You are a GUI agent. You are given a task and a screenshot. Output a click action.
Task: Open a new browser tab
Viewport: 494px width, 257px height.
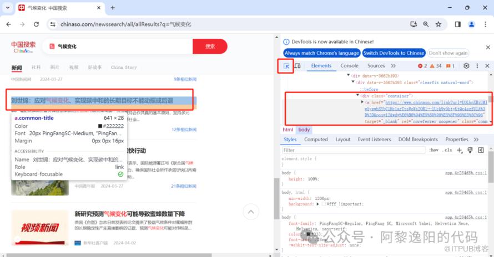coord(113,8)
